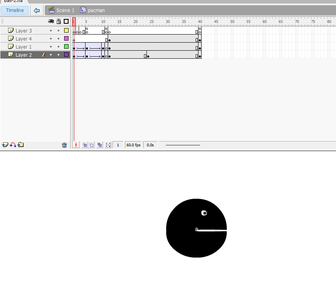Click the Scene 1 clapperboard icon
The width and height of the screenshot is (336, 302).
52,10
